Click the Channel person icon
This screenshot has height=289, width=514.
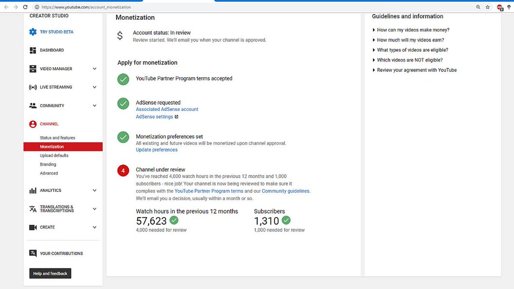click(33, 124)
